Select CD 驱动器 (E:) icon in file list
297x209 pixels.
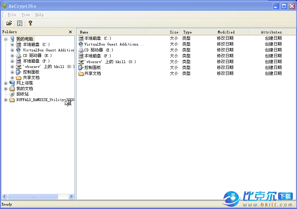pyautogui.click(x=81, y=50)
